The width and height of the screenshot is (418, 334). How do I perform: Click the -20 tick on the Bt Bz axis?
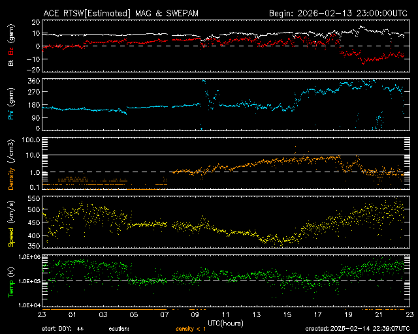pos(33,70)
